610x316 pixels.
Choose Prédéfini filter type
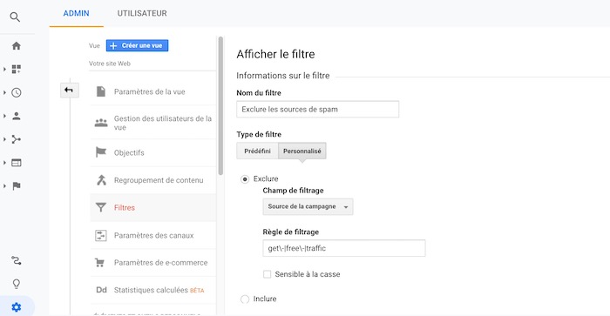pyautogui.click(x=257, y=151)
